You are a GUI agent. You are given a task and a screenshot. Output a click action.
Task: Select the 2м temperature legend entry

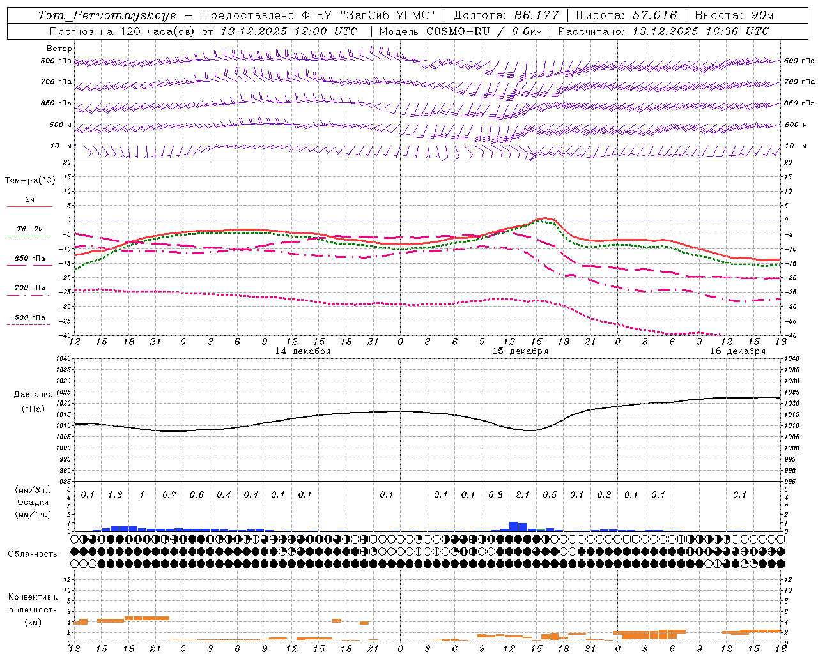point(30,200)
